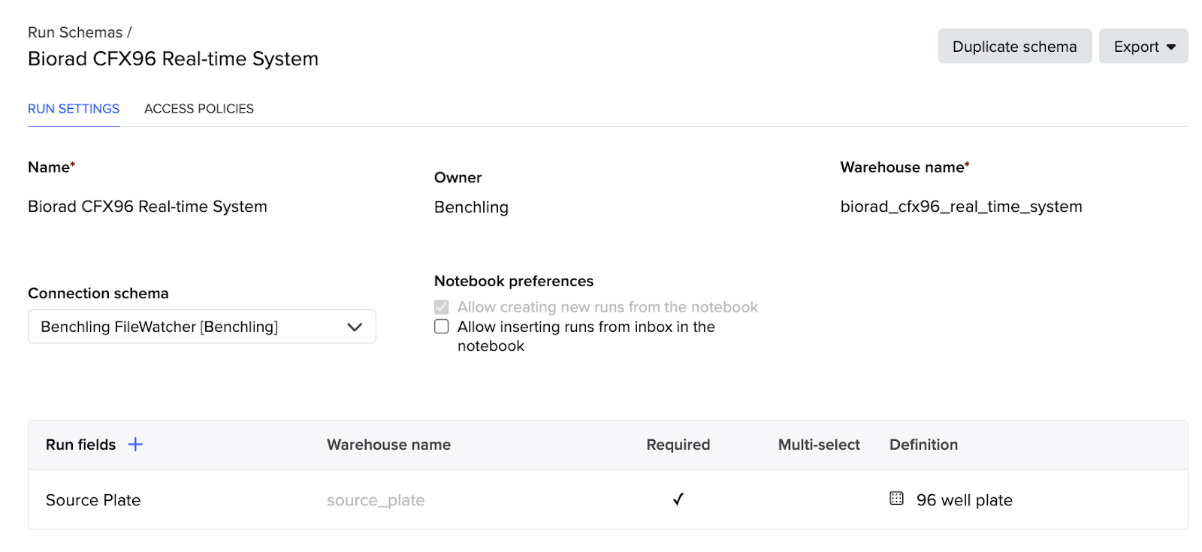
Task: Click the 'Run fields' column header
Action: click(x=80, y=445)
